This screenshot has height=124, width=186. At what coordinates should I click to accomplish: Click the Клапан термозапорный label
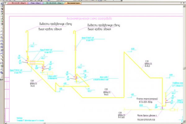(x=147, y=99)
